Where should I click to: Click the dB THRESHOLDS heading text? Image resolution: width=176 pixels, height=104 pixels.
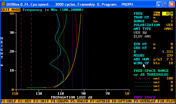[x=154, y=75]
